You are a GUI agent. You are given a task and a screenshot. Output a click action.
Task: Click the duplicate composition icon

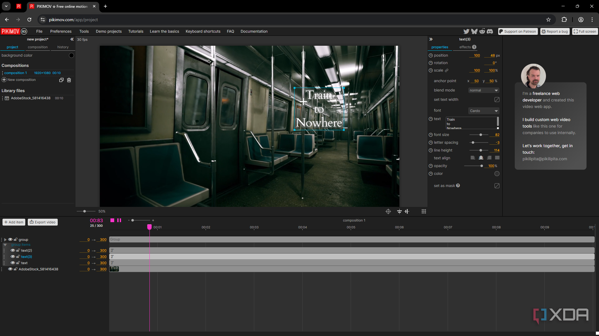pos(61,80)
